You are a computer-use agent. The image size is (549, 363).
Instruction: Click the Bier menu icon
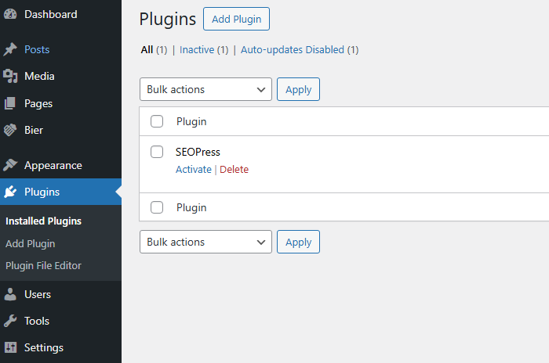pos(10,130)
